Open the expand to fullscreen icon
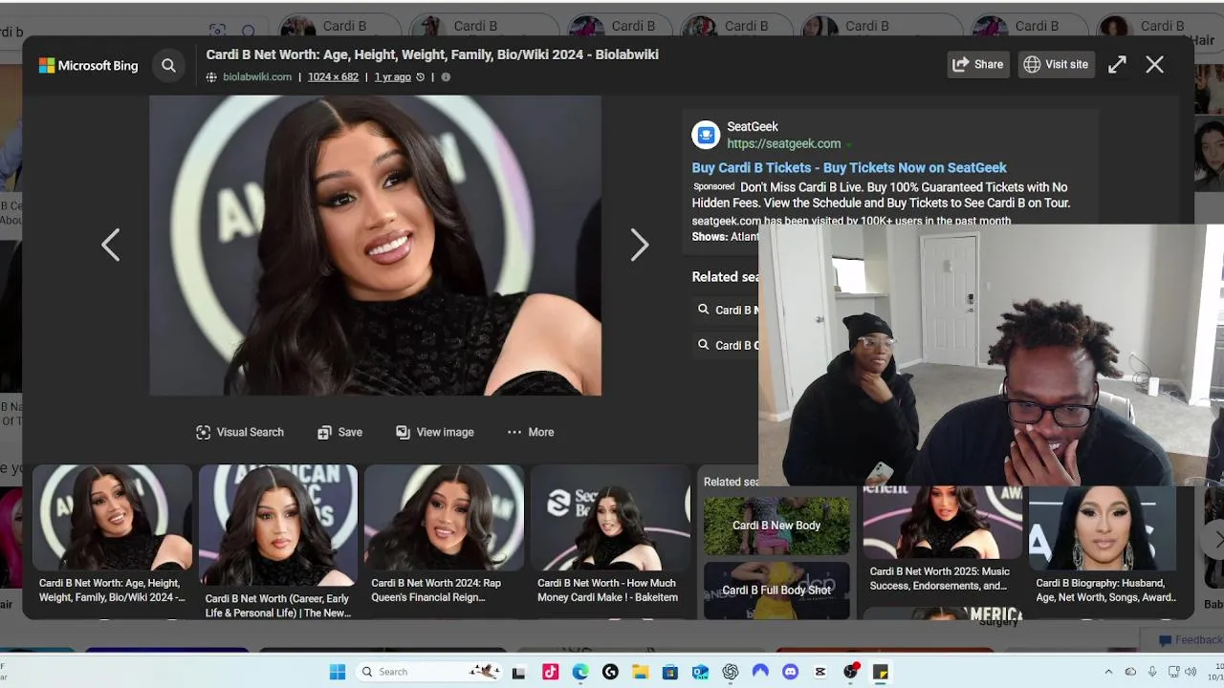This screenshot has height=688, width=1224. (1117, 64)
